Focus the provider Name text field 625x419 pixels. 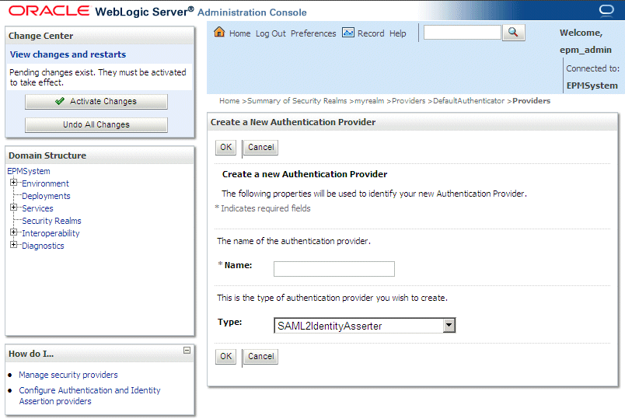click(x=334, y=269)
